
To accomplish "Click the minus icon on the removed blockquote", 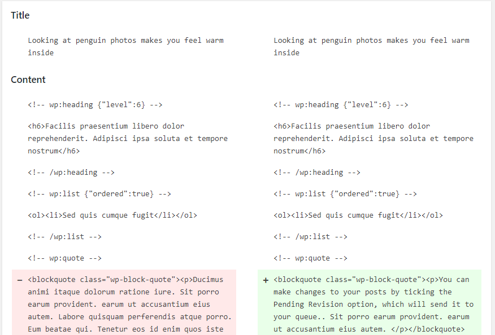I will (20, 280).
